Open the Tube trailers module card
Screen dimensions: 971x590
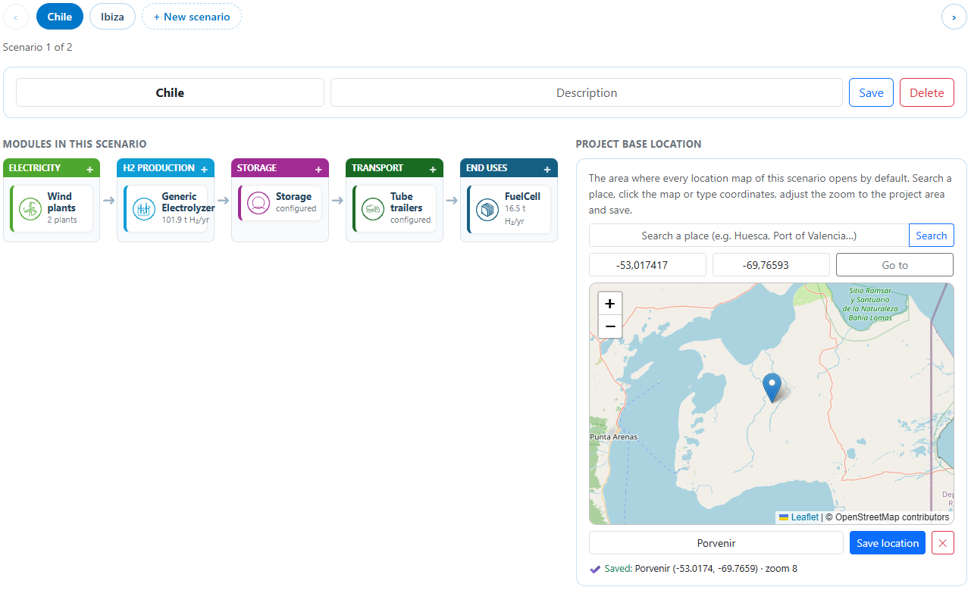click(x=394, y=208)
